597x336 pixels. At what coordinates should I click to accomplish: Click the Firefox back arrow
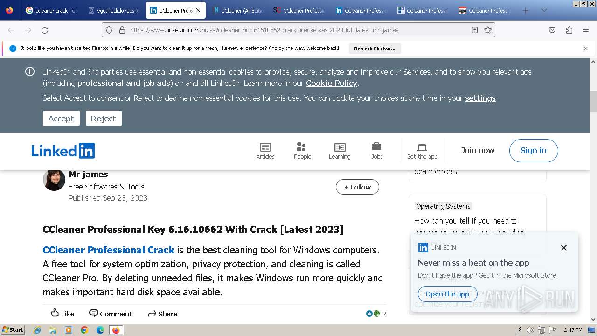11,30
